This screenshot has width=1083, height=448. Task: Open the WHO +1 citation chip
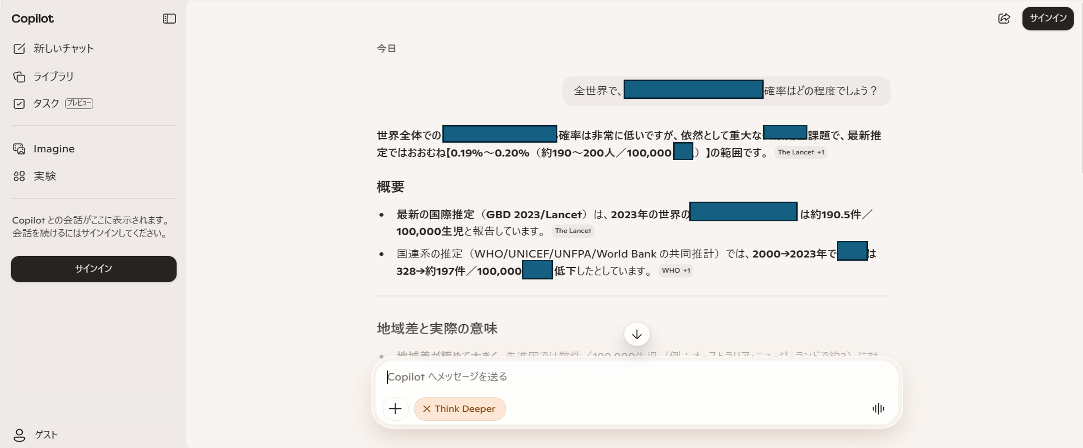(676, 270)
